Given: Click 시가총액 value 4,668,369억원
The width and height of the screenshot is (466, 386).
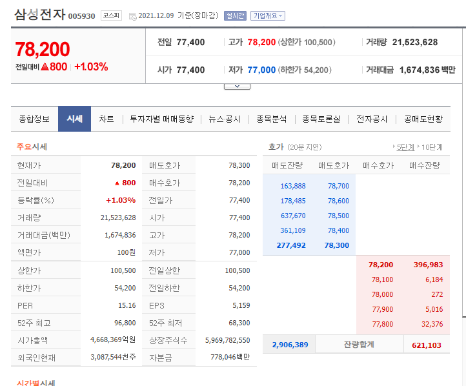Looking at the screenshot, I should (113, 340).
